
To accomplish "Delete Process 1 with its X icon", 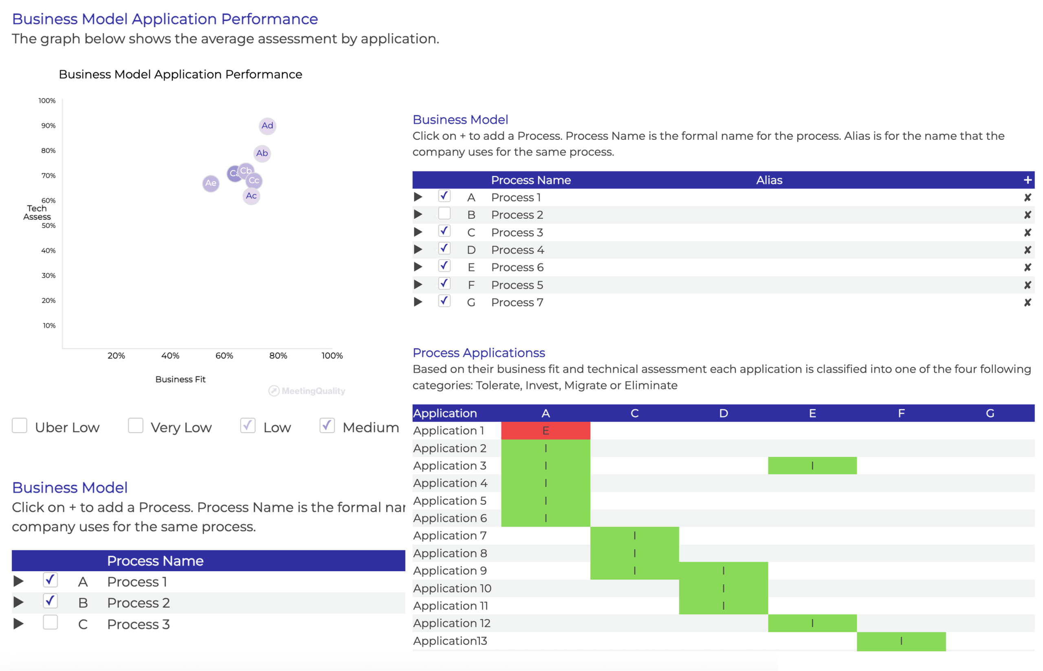I will [x=1028, y=197].
